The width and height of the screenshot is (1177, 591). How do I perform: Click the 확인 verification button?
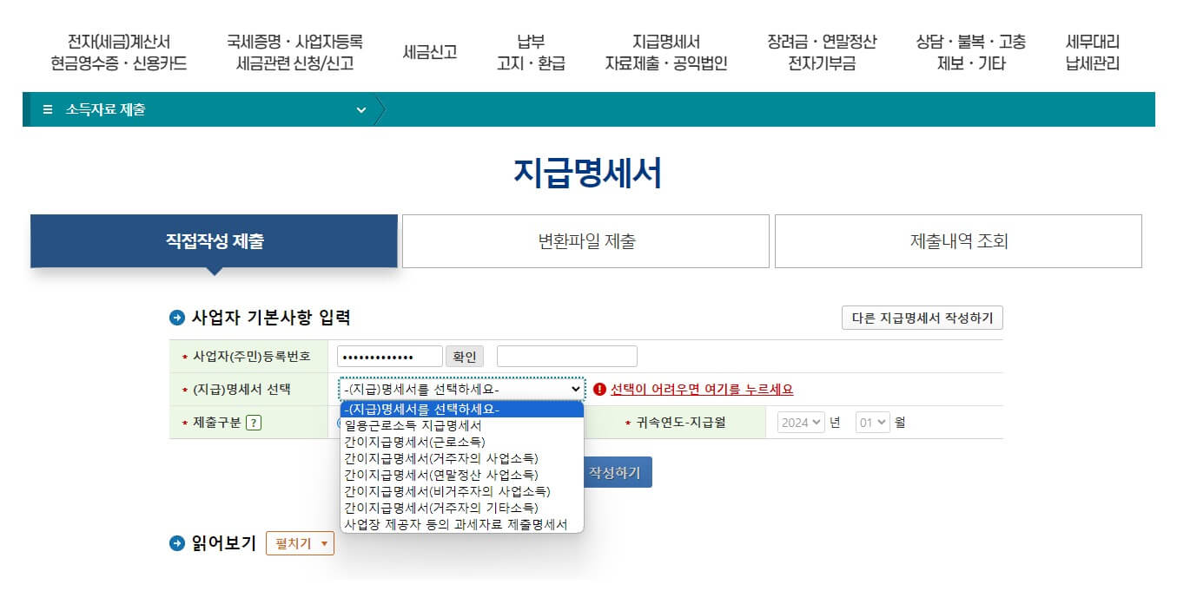[x=465, y=355]
